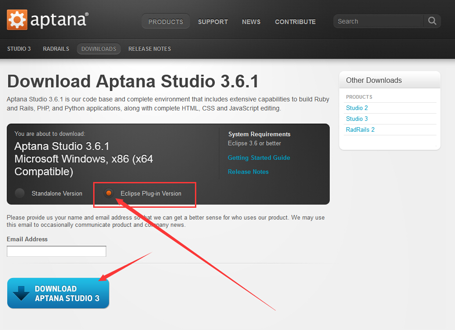Image resolution: width=455 pixels, height=330 pixels.
Task: Switch to the Studio 3 subnav tab
Action: [x=19, y=48]
